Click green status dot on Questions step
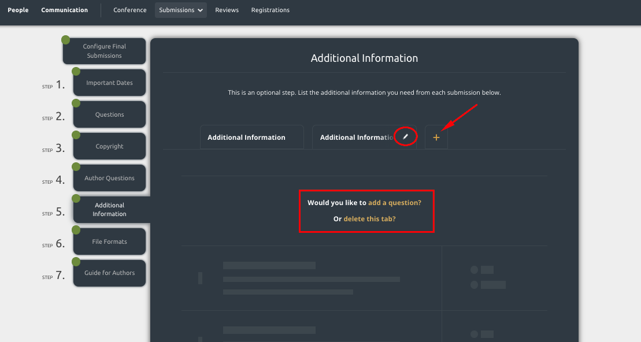 pyautogui.click(x=76, y=103)
